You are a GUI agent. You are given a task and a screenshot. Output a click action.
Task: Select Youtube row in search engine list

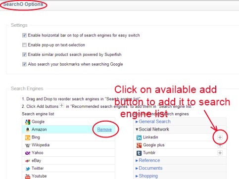click(68, 176)
